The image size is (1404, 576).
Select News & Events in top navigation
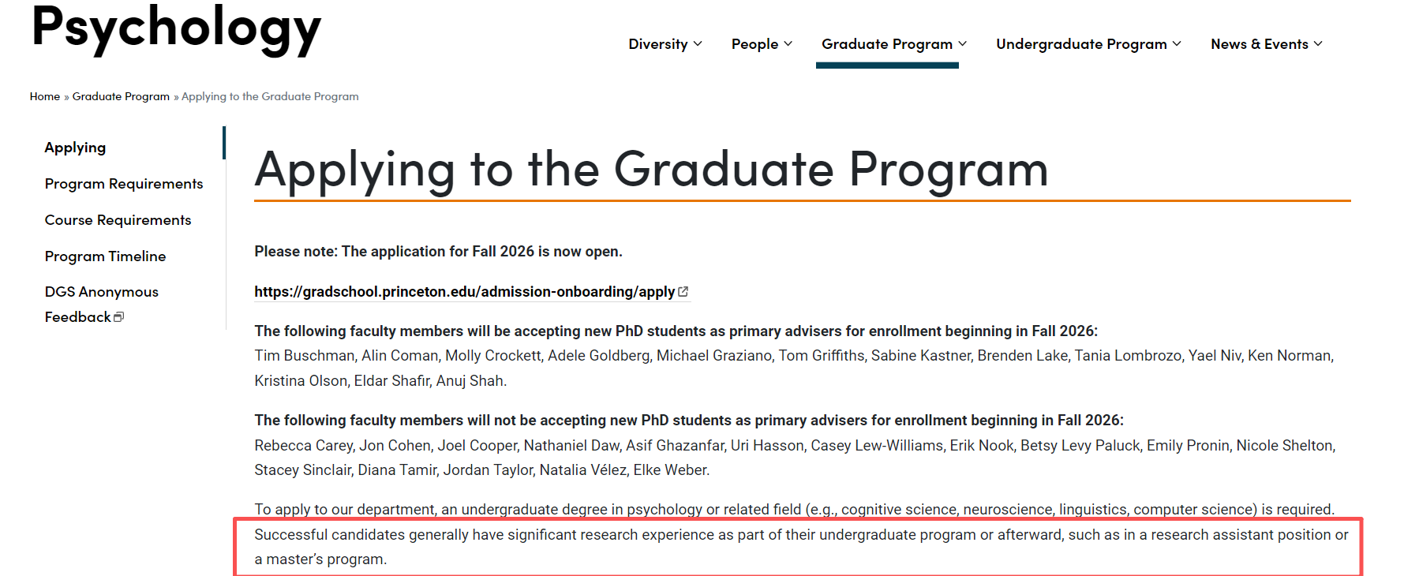[1259, 44]
